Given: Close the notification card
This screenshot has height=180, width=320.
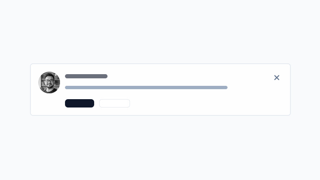Looking at the screenshot, I should [277, 77].
